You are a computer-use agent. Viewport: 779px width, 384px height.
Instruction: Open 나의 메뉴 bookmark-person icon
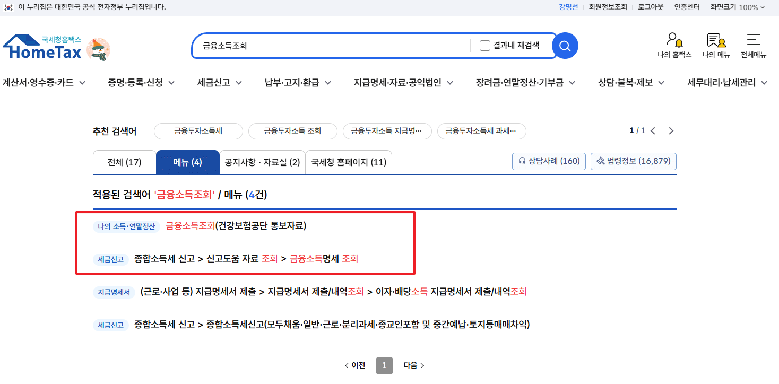[x=715, y=45]
